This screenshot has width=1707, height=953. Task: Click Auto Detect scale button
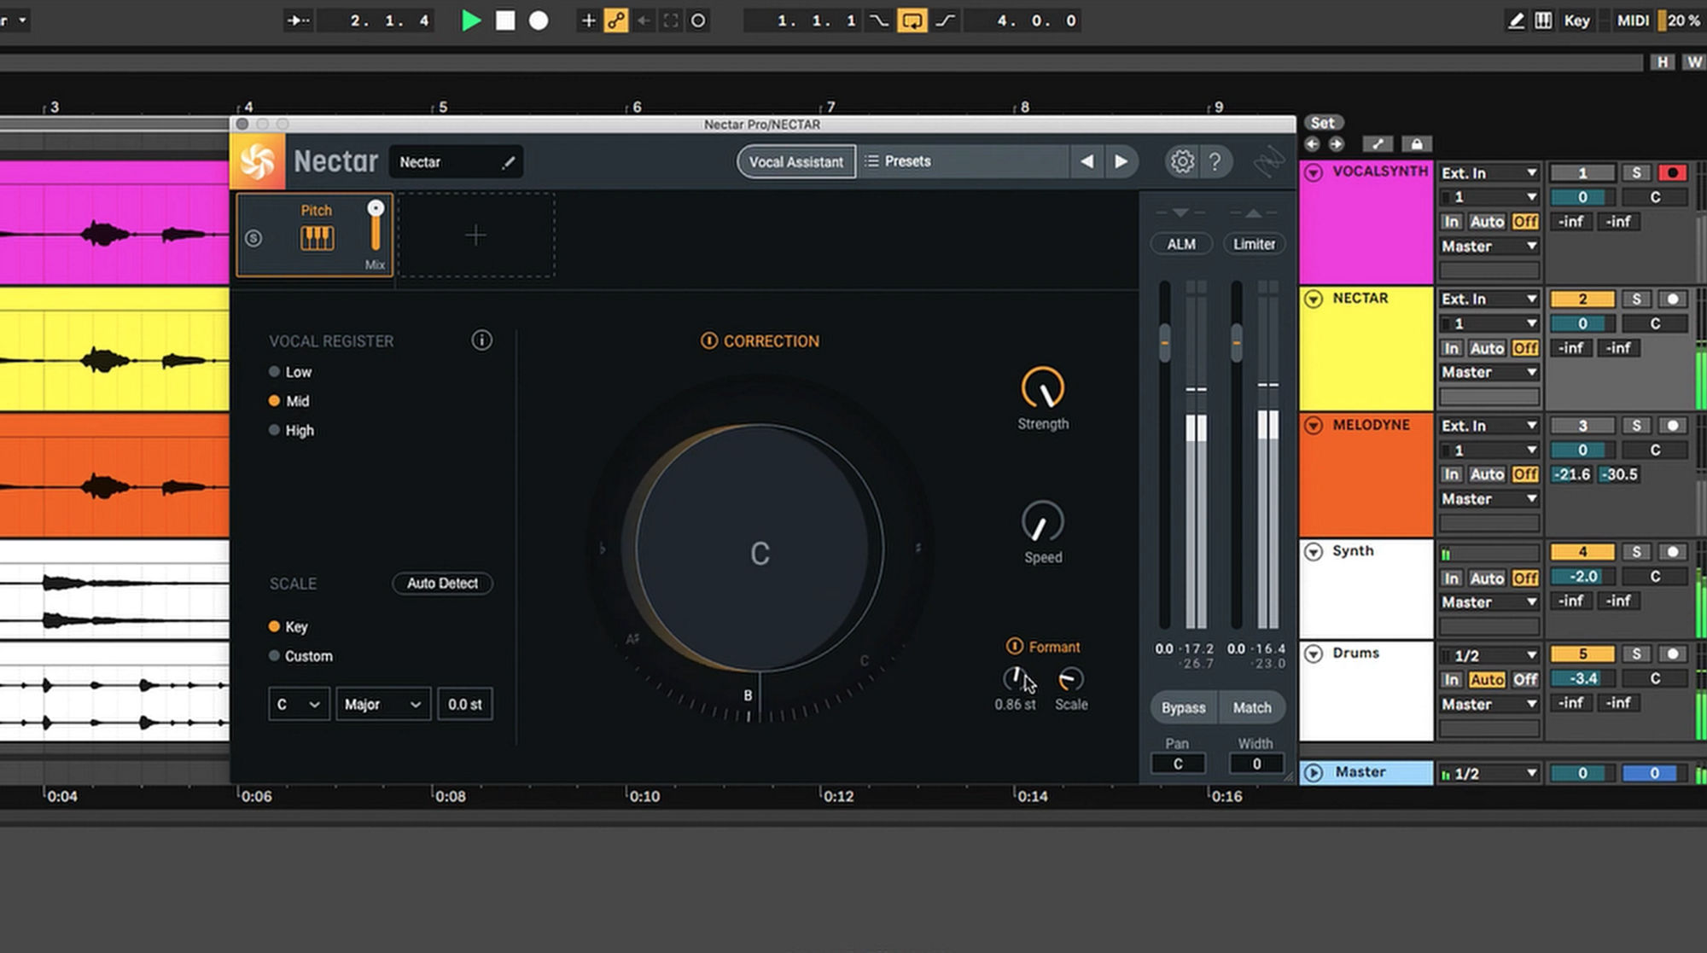pyautogui.click(x=442, y=584)
